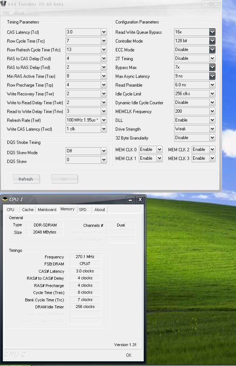Expand the Bypass Max dropdown
This screenshot has height=366, width=236.
[x=212, y=67]
